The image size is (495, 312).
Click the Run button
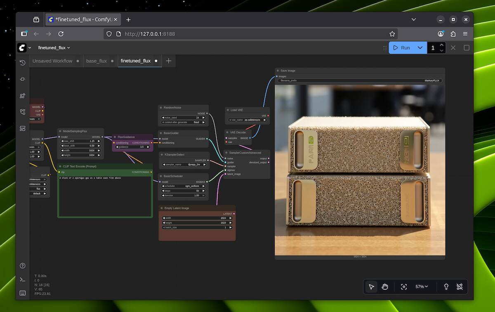pos(401,48)
